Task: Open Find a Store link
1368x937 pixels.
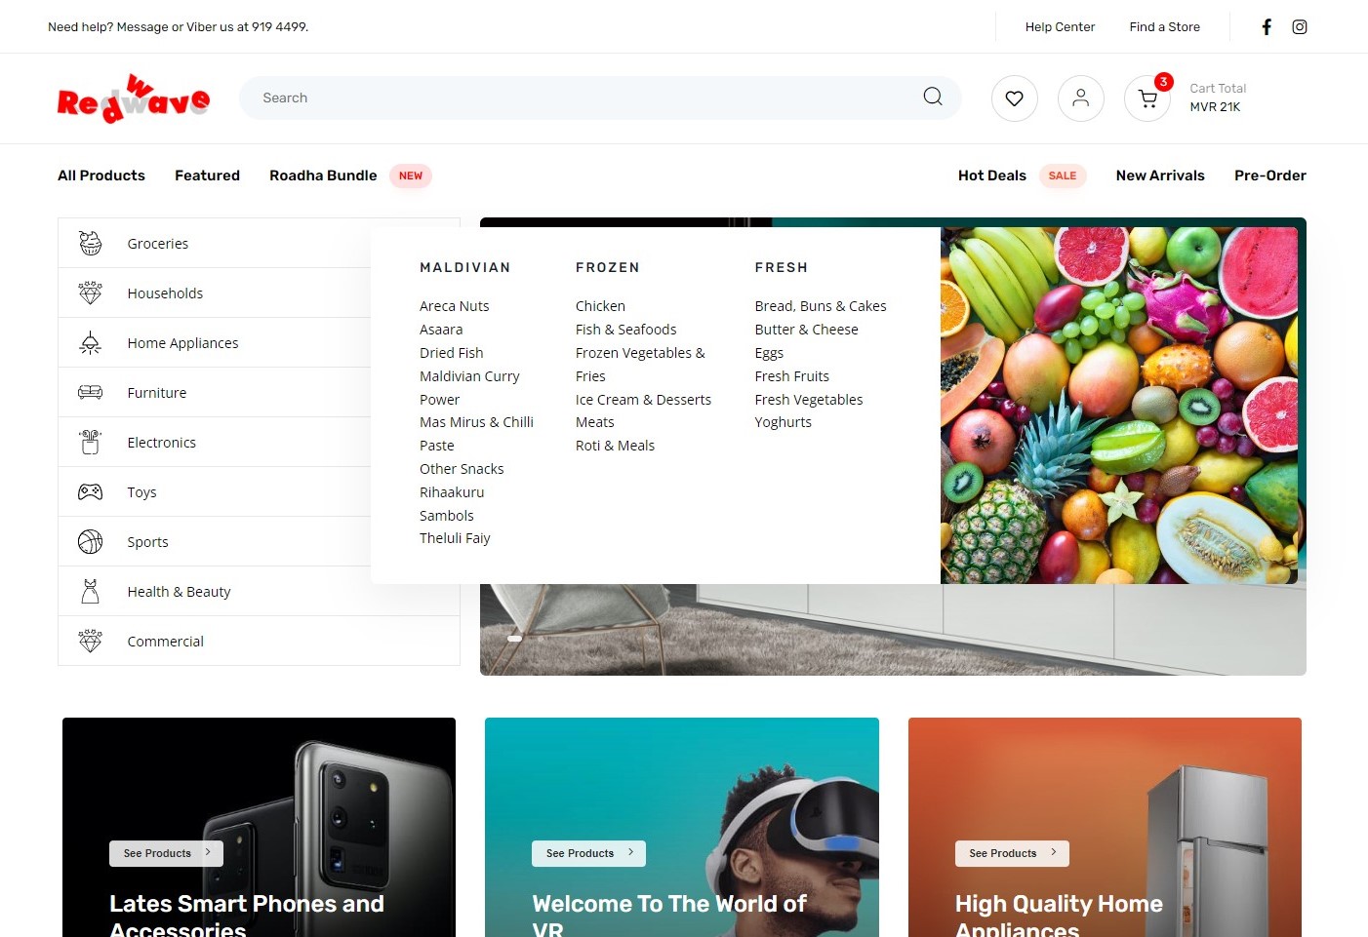Action: 1165,27
